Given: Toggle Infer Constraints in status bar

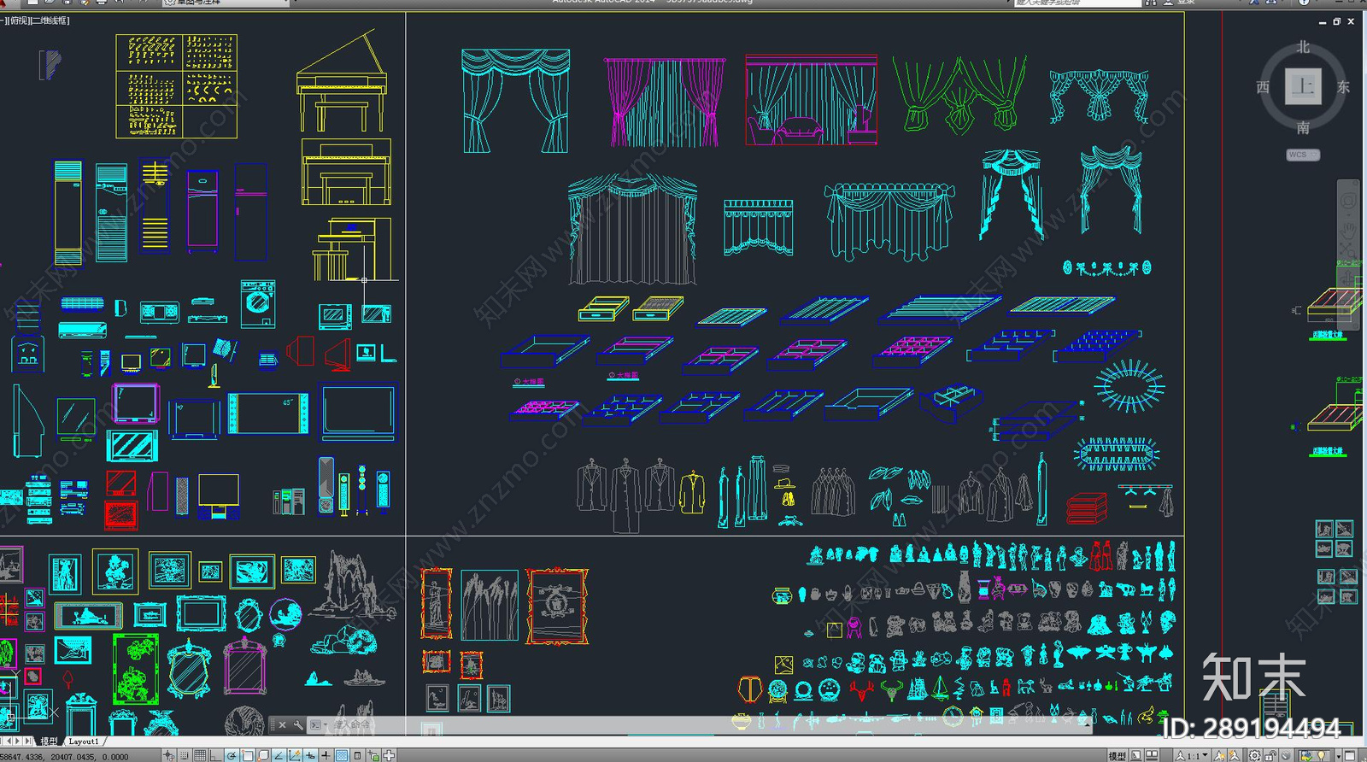Looking at the screenshot, I should 168,756.
